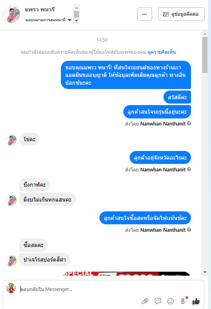
Task: View the comment via ดูความคิดเห็น link
Action: click(161, 52)
